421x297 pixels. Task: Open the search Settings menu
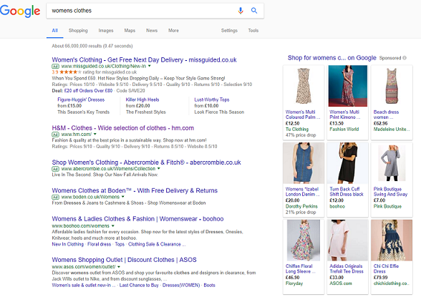229,31
